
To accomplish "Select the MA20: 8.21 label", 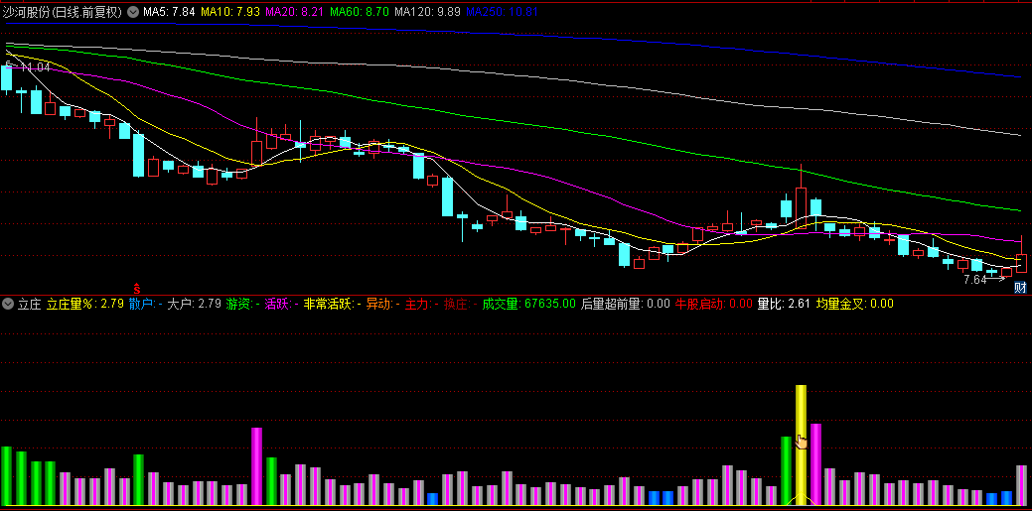I will pyautogui.click(x=294, y=11).
